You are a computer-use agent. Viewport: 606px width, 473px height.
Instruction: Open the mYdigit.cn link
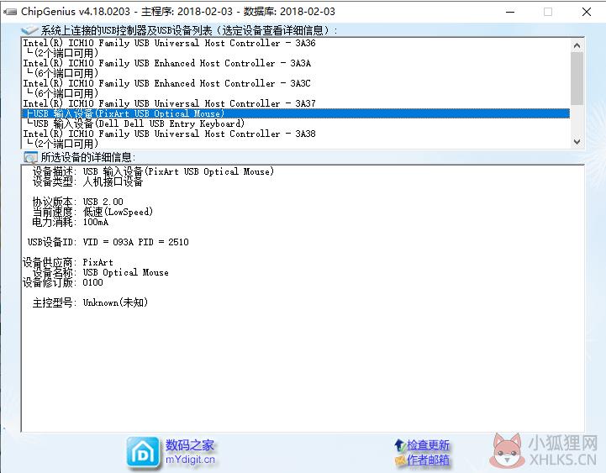(x=190, y=460)
